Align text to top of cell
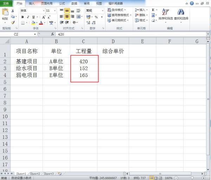Viewport: 211px width, 180px height. [x=61, y=10]
